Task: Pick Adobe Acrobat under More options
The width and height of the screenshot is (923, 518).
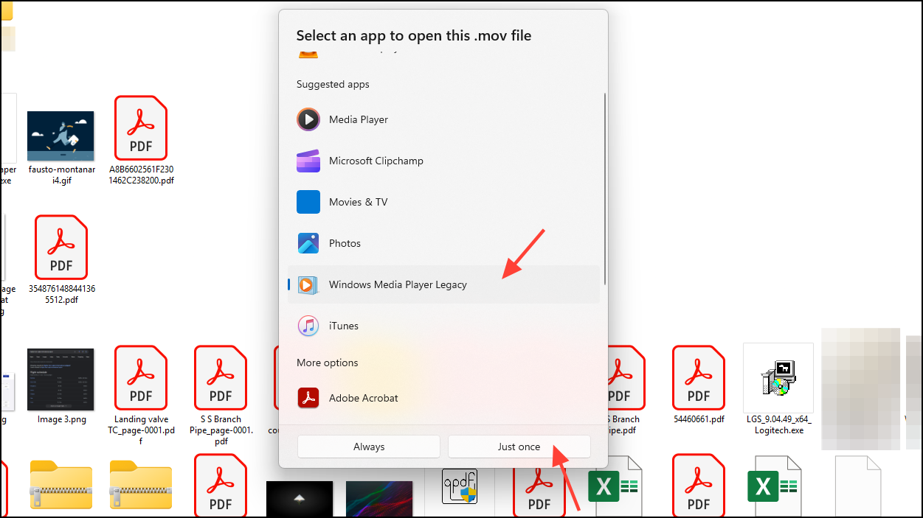Action: [x=443, y=398]
